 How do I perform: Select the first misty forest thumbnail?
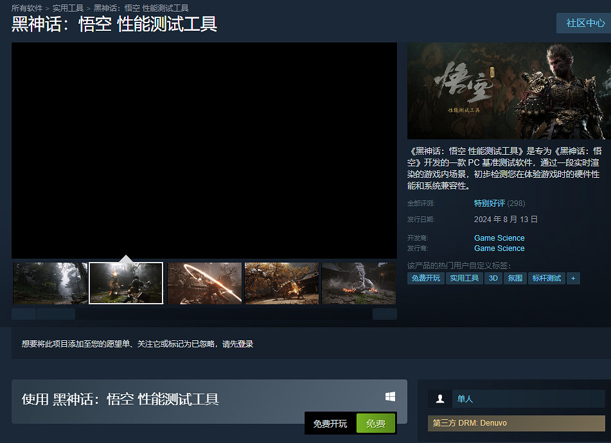(x=49, y=283)
